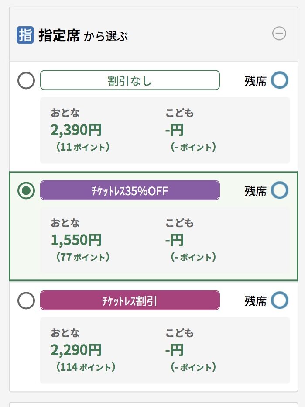Select the 割引なし radio button
This screenshot has height=407, width=305.
[26, 80]
